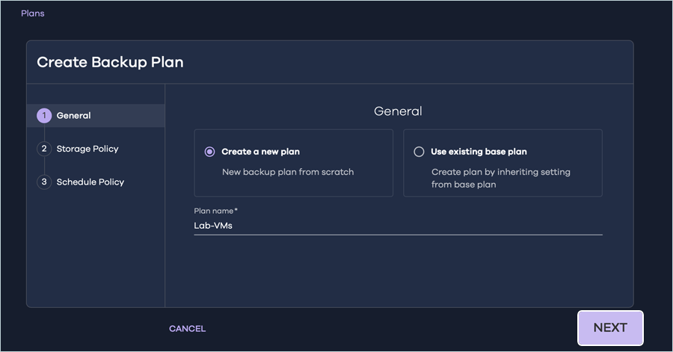Click the required asterisk beside Plan name
Image resolution: width=673 pixels, height=352 pixels.
[236, 210]
